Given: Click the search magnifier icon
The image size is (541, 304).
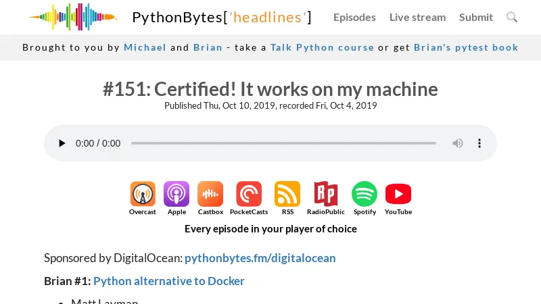Looking at the screenshot, I should 512,17.
